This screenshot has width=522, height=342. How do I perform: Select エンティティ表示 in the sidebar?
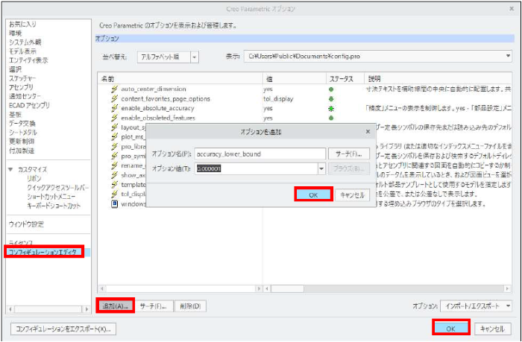point(28,60)
